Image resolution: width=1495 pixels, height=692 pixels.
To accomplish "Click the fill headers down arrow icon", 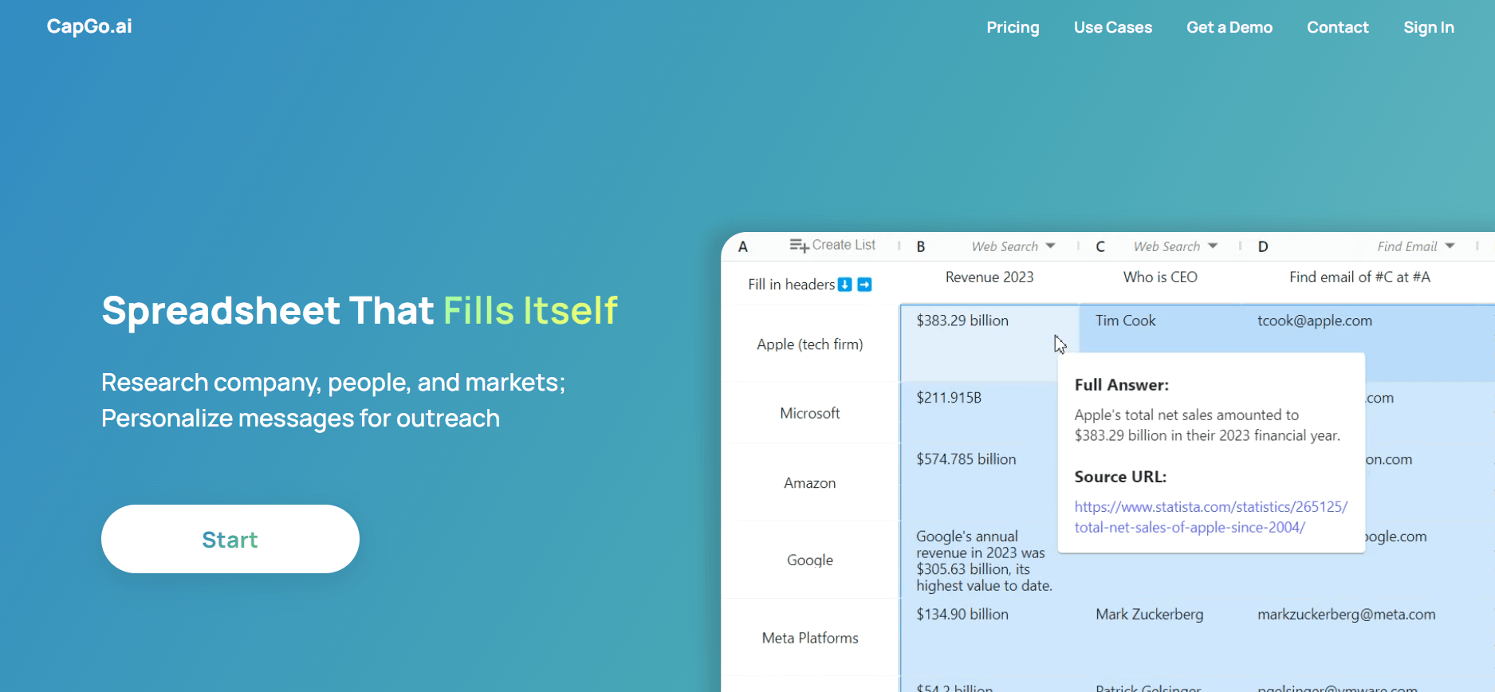I will 845,285.
